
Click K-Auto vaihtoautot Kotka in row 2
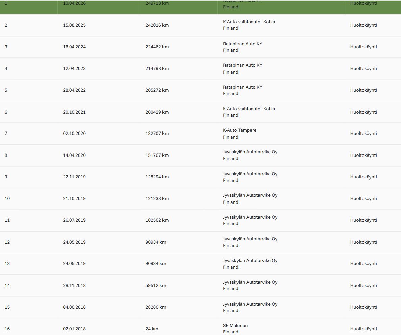coord(249,22)
